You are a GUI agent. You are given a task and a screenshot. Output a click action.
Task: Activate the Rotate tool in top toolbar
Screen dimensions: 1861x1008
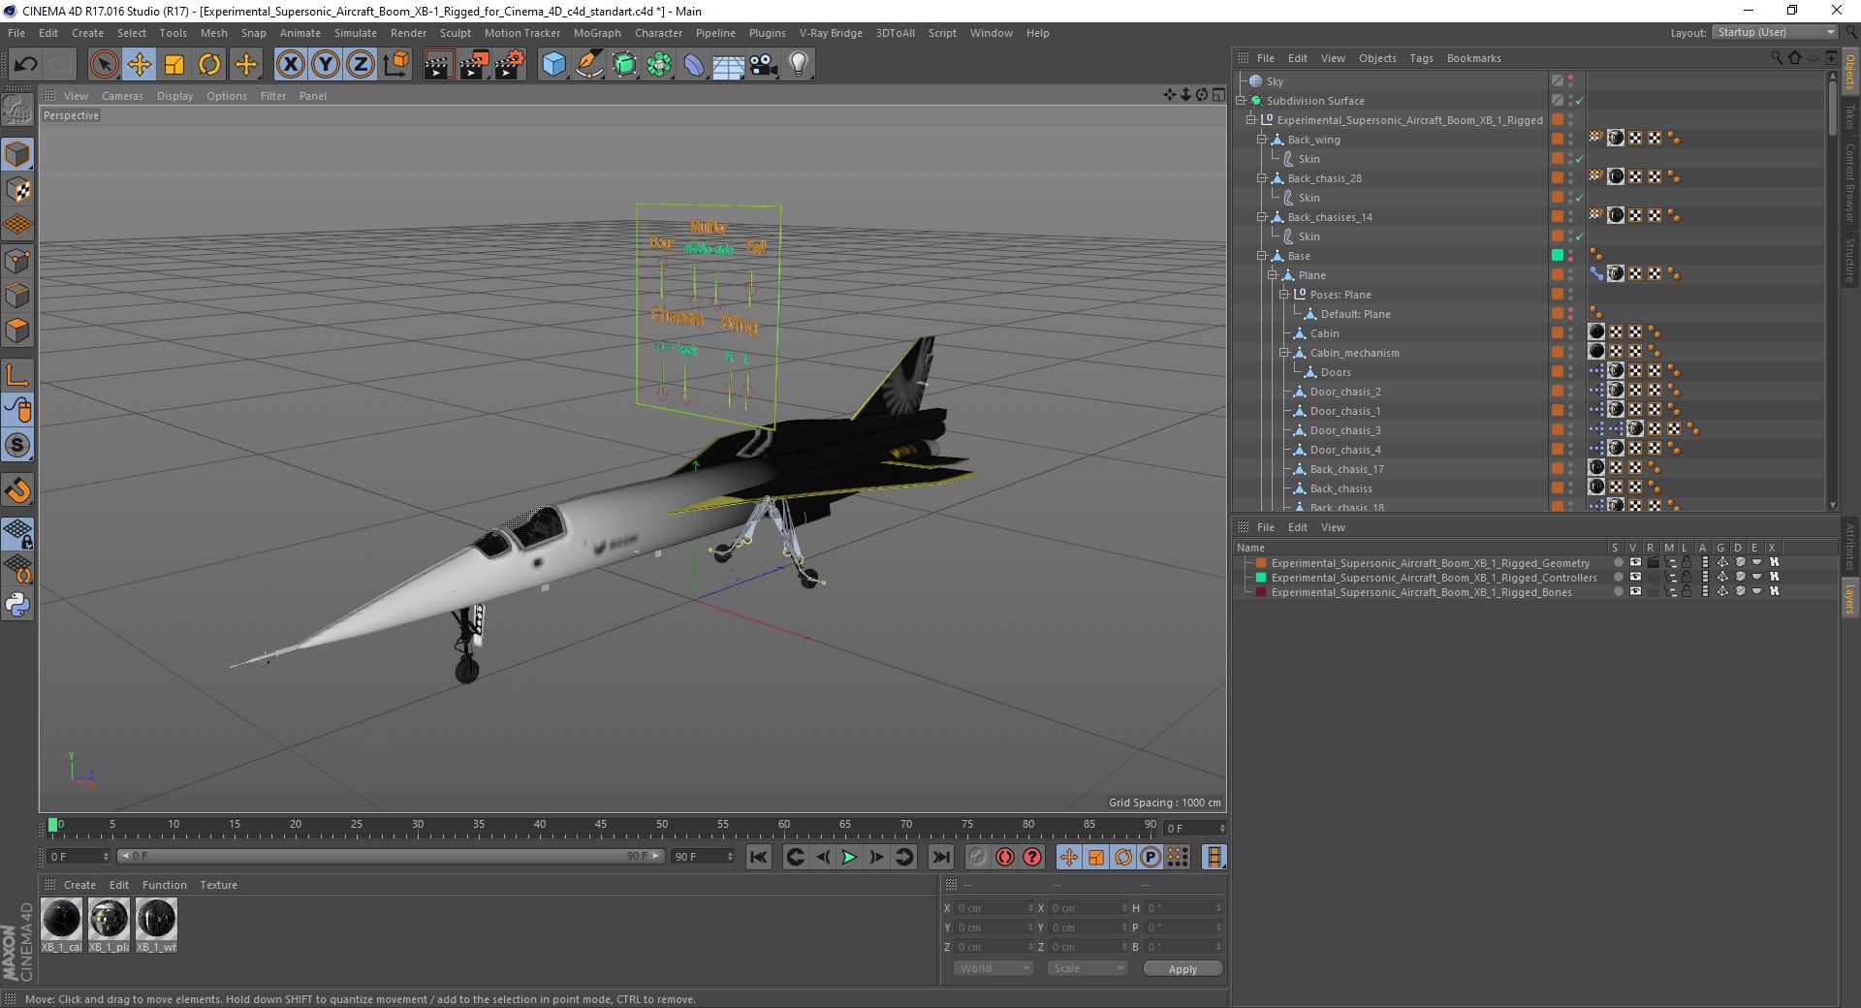click(209, 65)
